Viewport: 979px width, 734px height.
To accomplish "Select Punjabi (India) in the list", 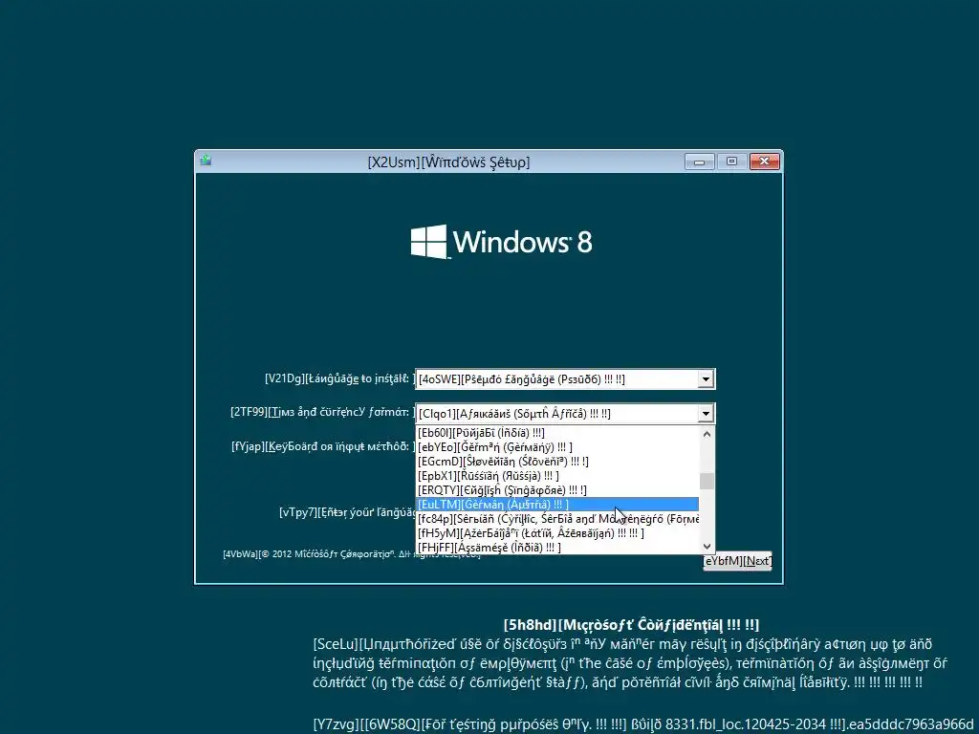I will (557, 433).
